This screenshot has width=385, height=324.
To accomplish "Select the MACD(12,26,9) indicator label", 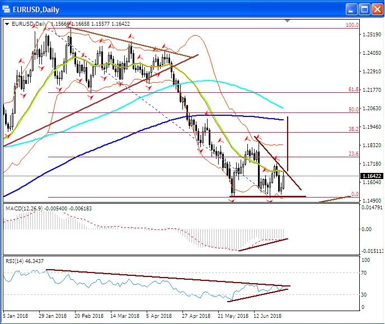I will [x=27, y=208].
